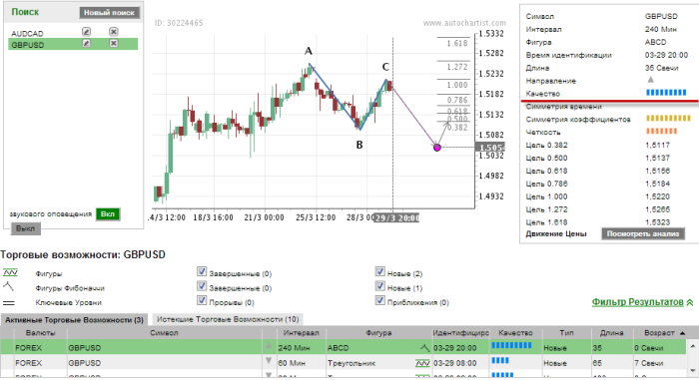Click Длина column header
This screenshot has width=699, height=380.
coord(611,333)
